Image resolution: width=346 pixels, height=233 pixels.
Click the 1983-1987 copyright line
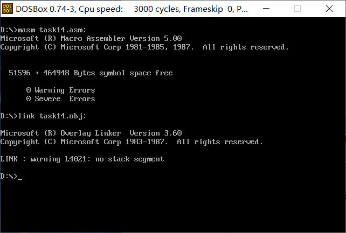pos(132,142)
